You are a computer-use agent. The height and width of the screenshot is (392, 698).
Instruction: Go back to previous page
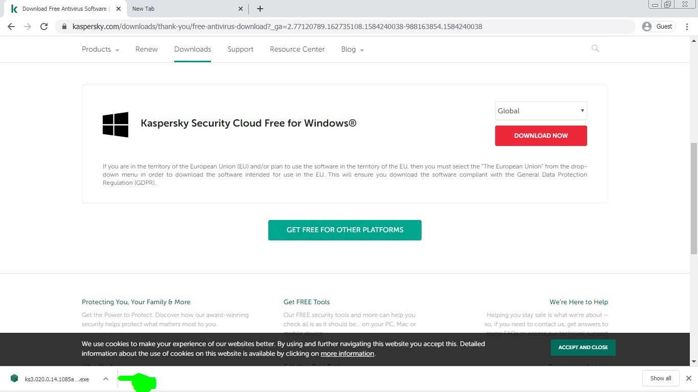pyautogui.click(x=11, y=27)
